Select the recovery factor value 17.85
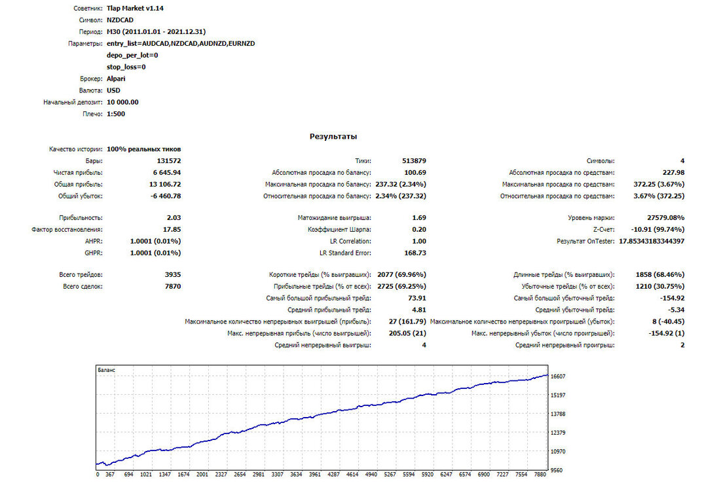 tap(172, 229)
